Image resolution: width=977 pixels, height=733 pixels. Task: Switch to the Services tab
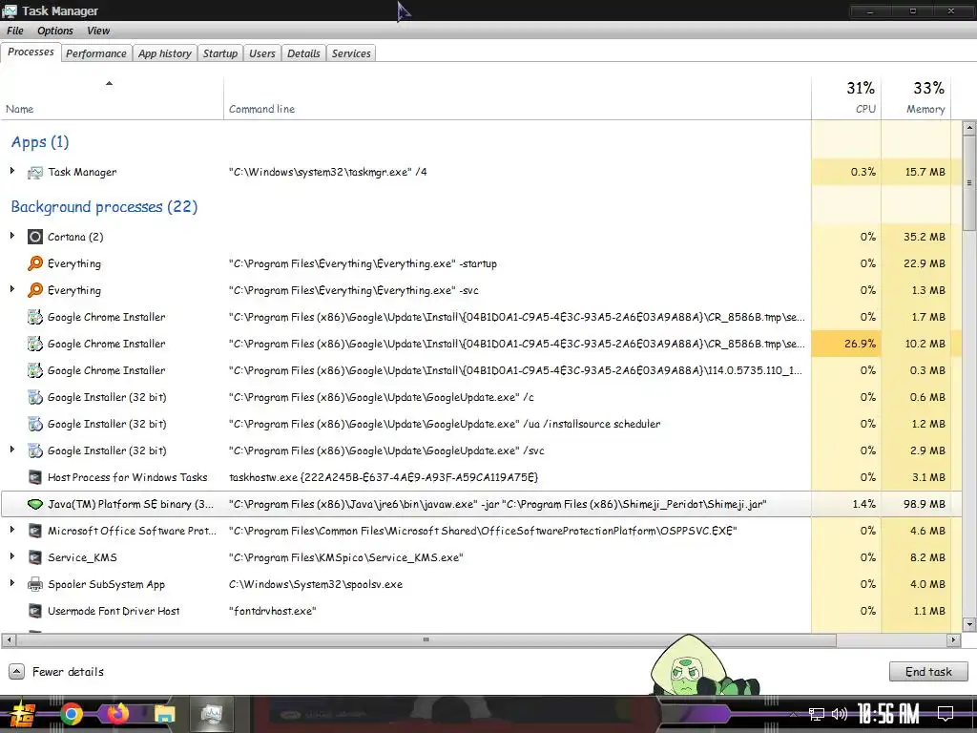(351, 53)
